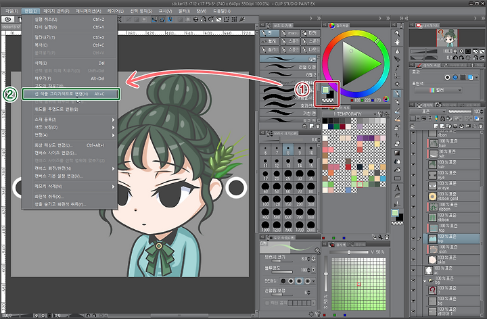The height and width of the screenshot is (319, 487).
Task: Delete layer with layer palette trash icon
Action: [x=480, y=126]
